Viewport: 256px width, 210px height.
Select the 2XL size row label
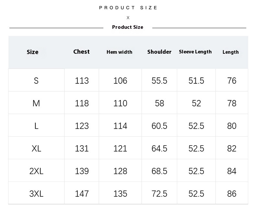pyautogui.click(x=36, y=171)
